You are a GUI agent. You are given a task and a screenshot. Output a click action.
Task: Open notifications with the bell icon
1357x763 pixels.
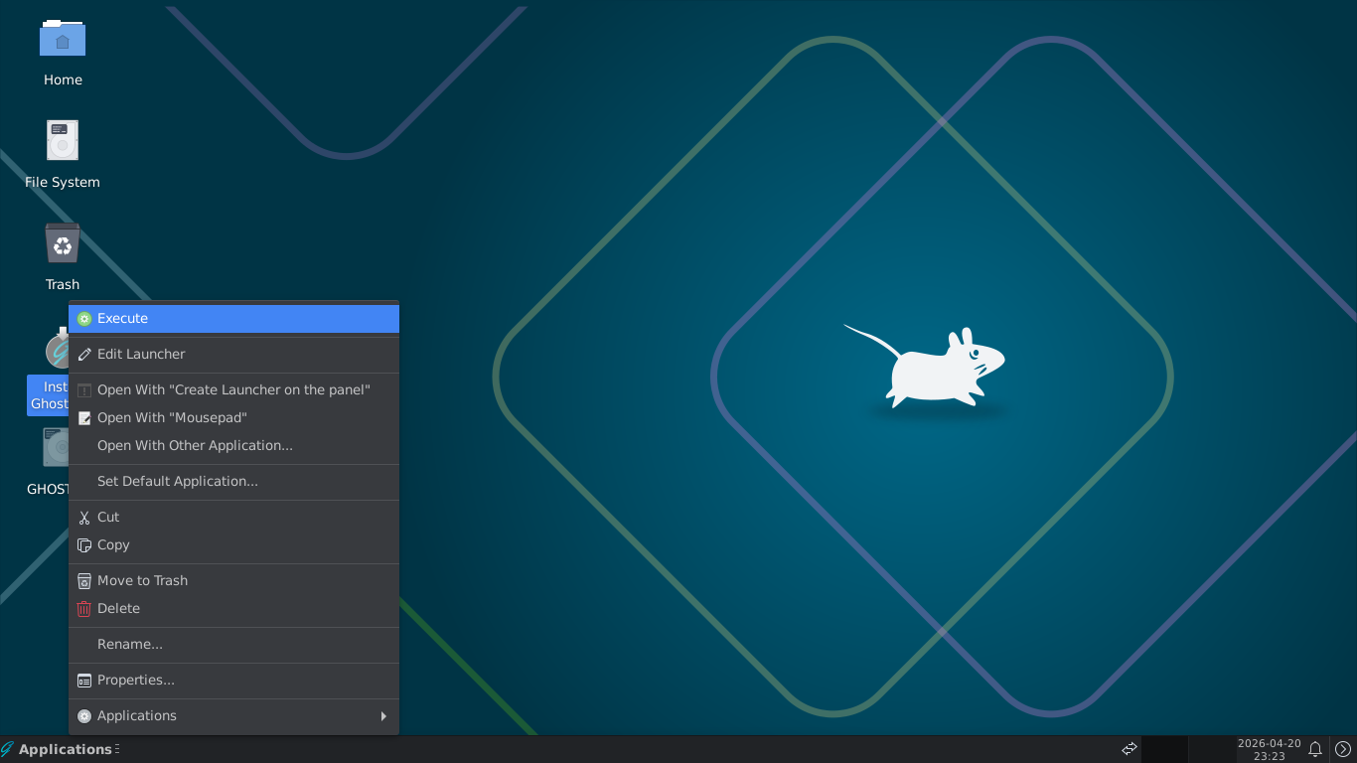point(1315,749)
